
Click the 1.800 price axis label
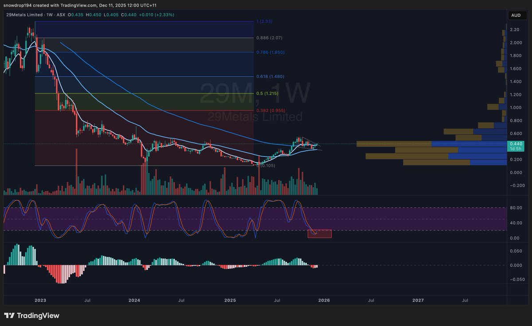point(516,56)
